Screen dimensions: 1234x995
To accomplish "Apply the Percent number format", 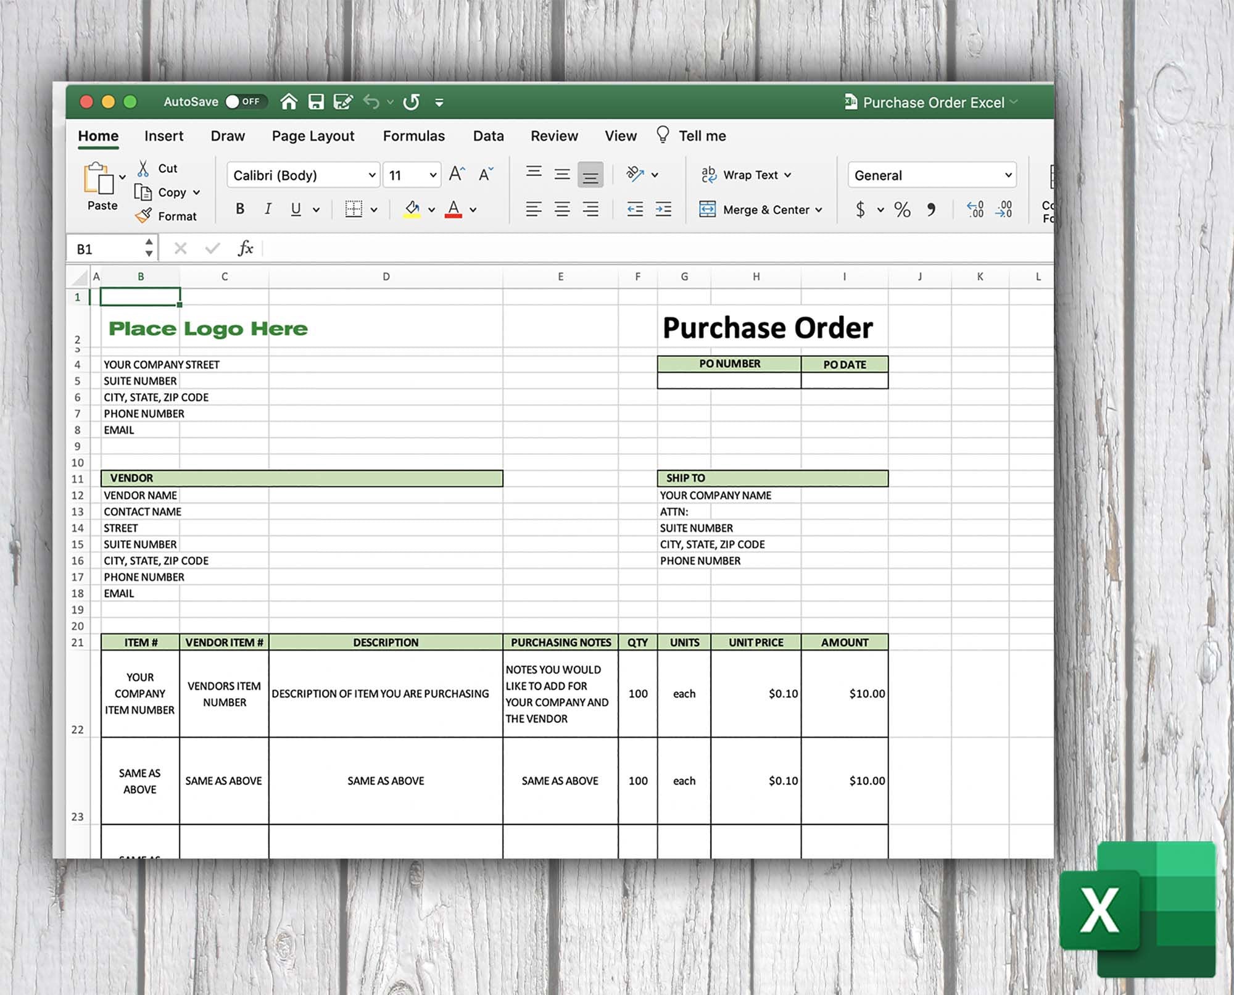I will (x=901, y=209).
